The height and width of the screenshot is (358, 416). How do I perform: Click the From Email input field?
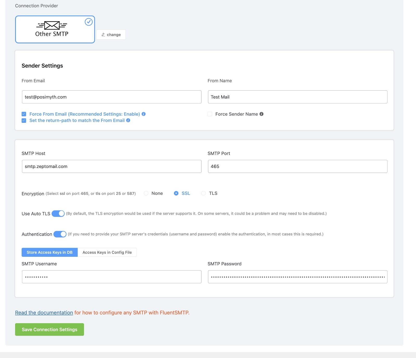112,97
